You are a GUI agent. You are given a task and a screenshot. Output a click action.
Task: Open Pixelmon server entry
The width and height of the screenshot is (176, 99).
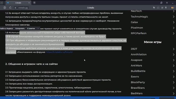coord(137,28)
